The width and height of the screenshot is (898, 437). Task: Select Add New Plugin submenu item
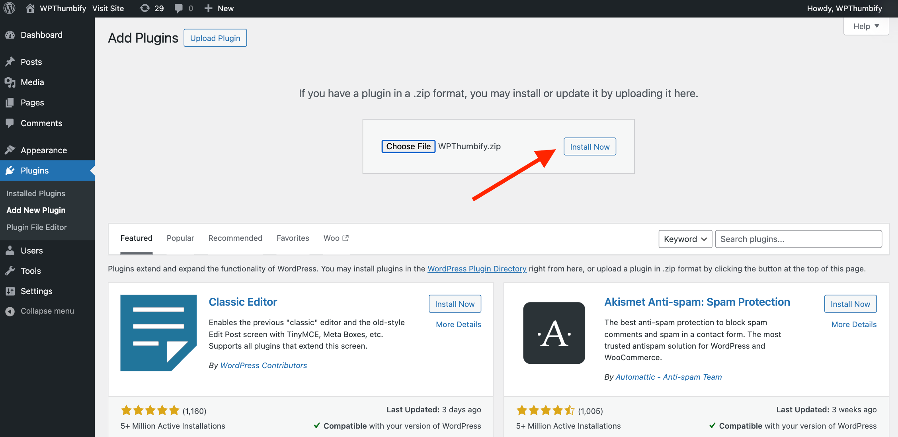pos(36,210)
